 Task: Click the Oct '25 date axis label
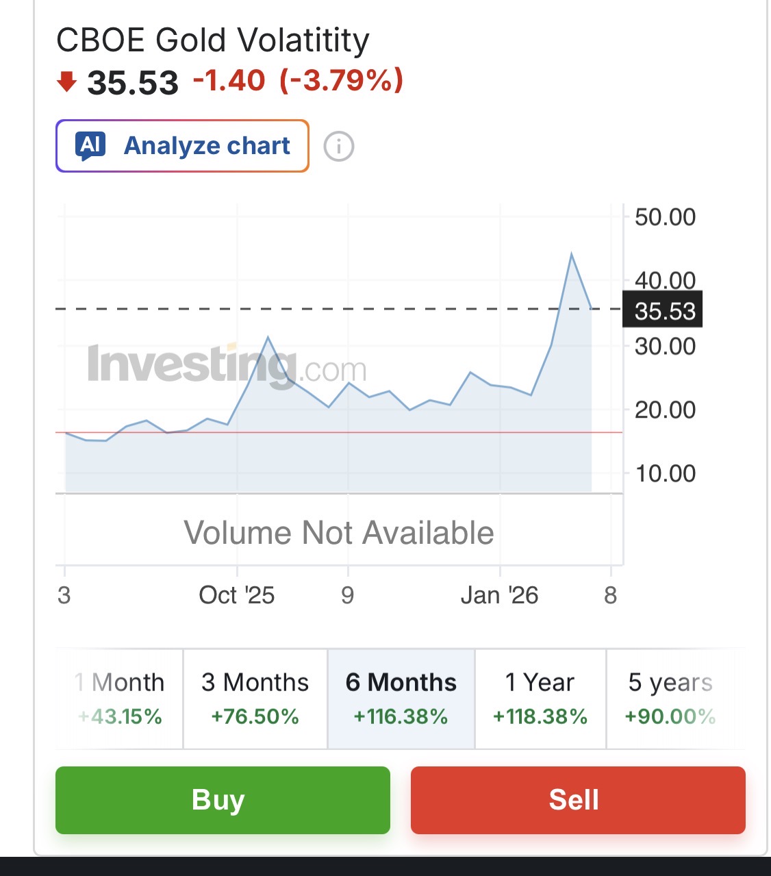point(236,595)
